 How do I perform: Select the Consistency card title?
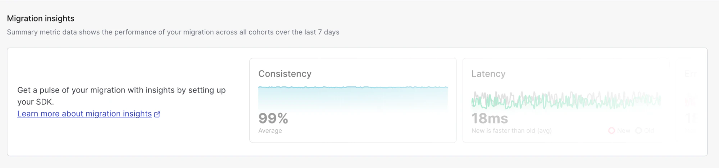pyautogui.click(x=285, y=74)
